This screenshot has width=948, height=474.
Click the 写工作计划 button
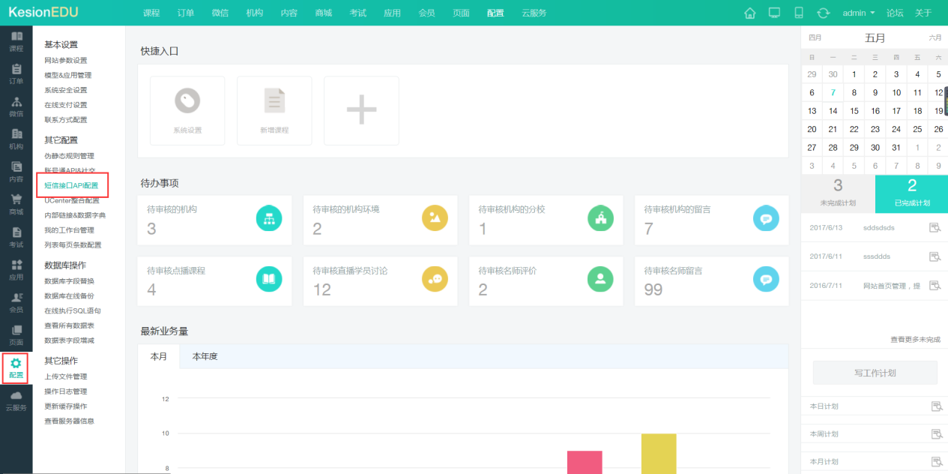875,373
